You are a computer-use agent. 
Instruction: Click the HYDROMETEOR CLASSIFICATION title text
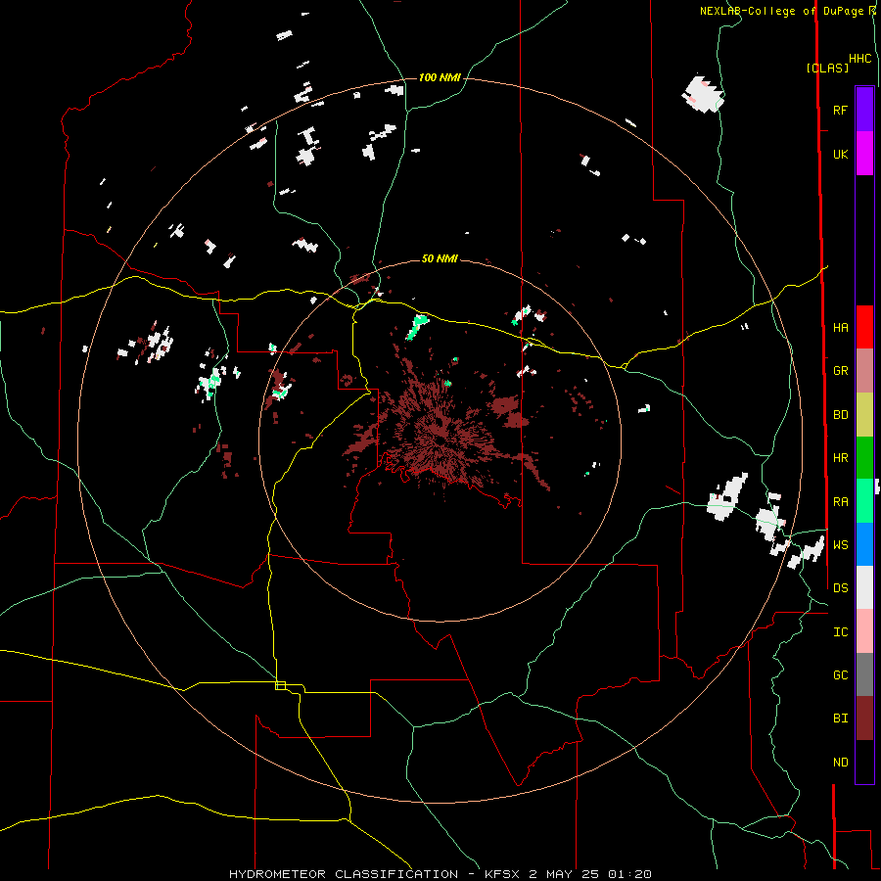coord(344,874)
